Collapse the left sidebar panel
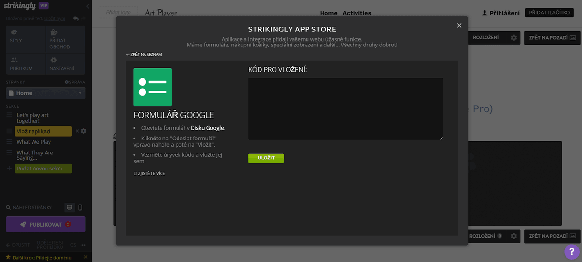Viewport: 582px width, 262px height. (88, 6)
